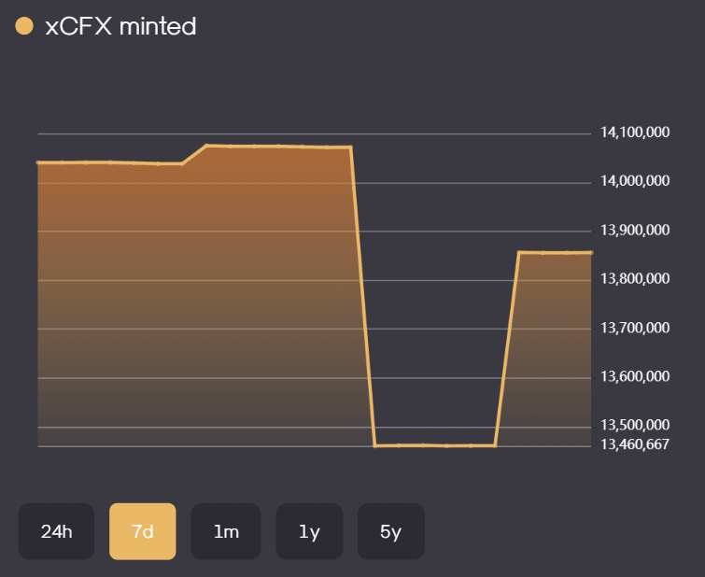Click the 13,900,000 y-axis label
This screenshot has height=577, width=705.
pyautogui.click(x=635, y=231)
